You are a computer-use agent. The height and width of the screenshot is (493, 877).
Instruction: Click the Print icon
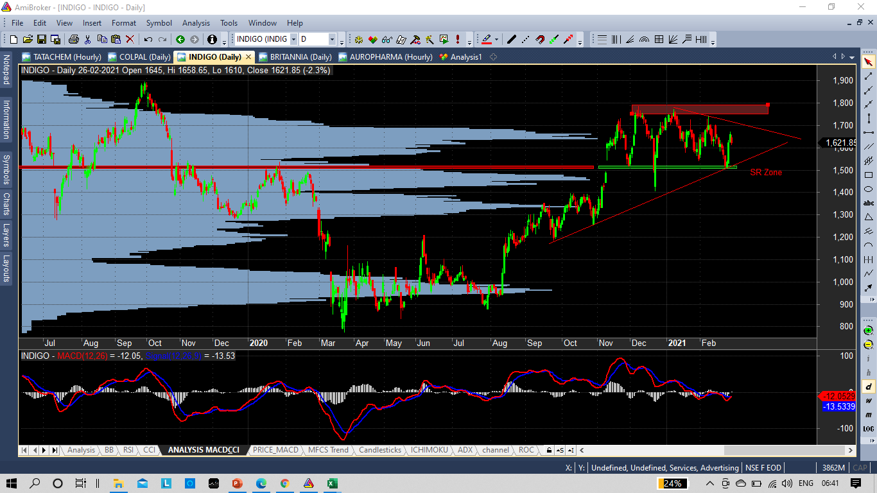tap(74, 39)
